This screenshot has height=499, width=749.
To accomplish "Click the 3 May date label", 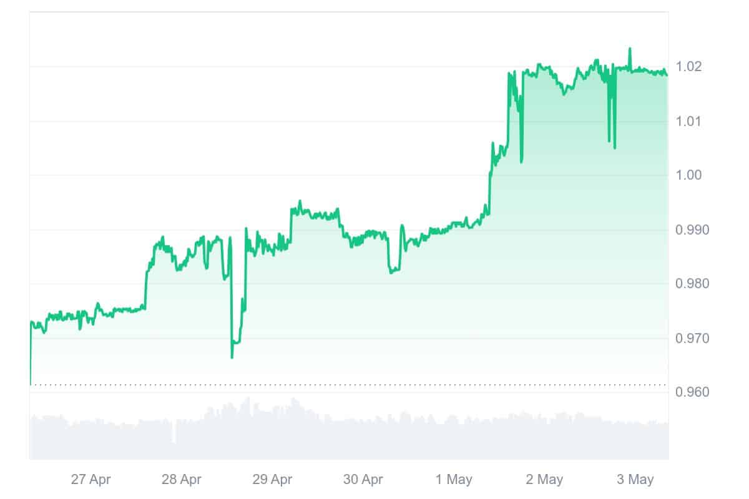I will pos(635,480).
